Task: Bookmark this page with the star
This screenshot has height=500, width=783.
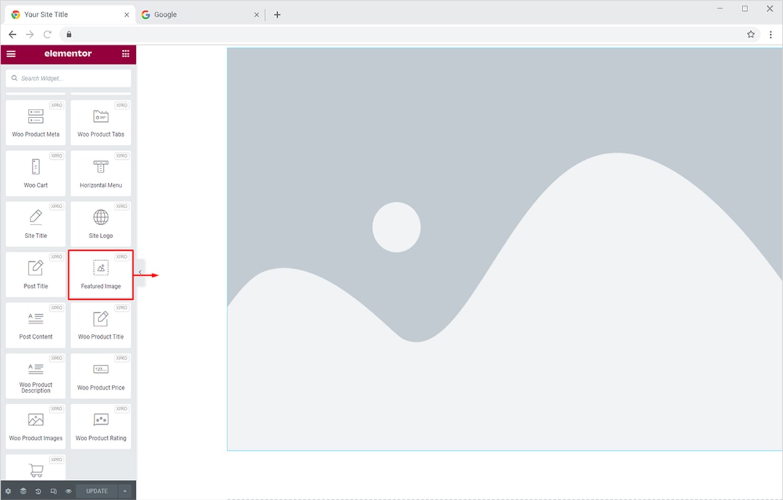Action: [x=751, y=34]
